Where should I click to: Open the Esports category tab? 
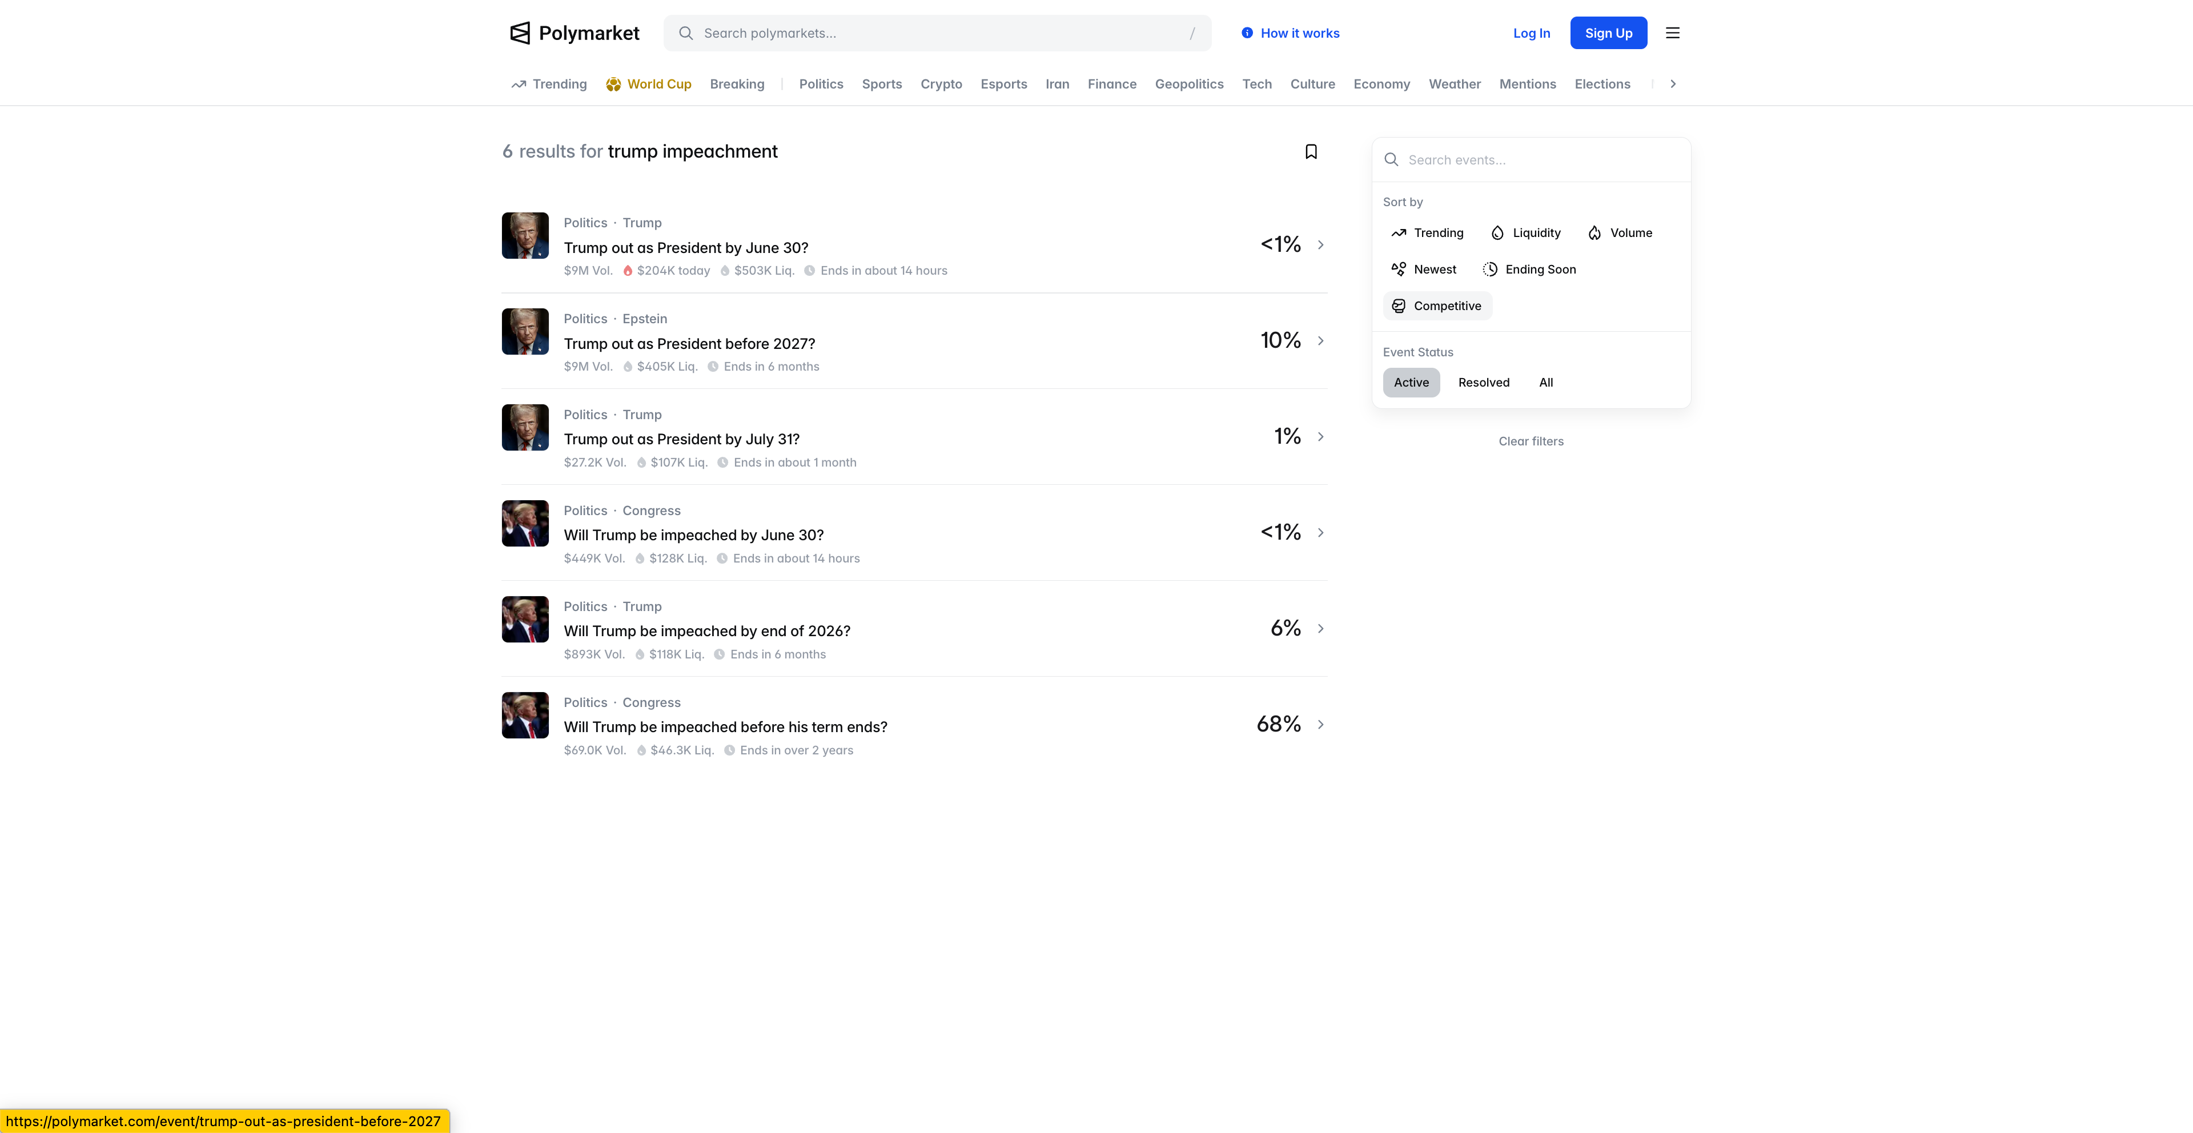coord(1004,85)
